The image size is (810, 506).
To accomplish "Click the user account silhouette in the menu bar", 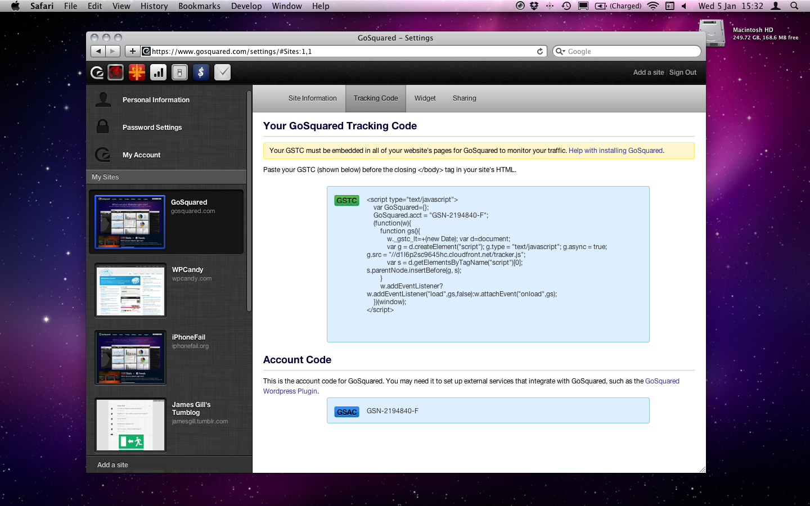I will tap(776, 6).
